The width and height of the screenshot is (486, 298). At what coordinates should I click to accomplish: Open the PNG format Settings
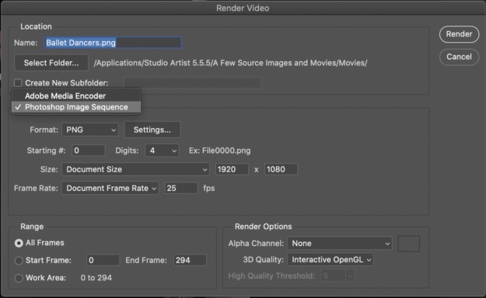(152, 130)
